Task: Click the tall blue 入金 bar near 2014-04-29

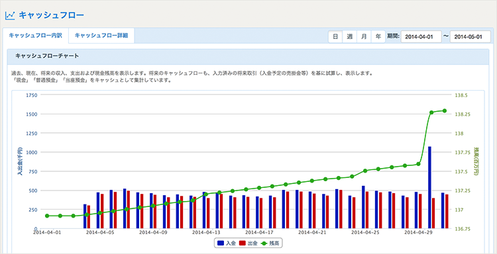Action: click(x=430, y=188)
